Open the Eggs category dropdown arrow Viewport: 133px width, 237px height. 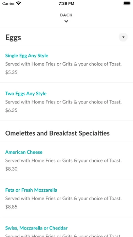(x=123, y=37)
